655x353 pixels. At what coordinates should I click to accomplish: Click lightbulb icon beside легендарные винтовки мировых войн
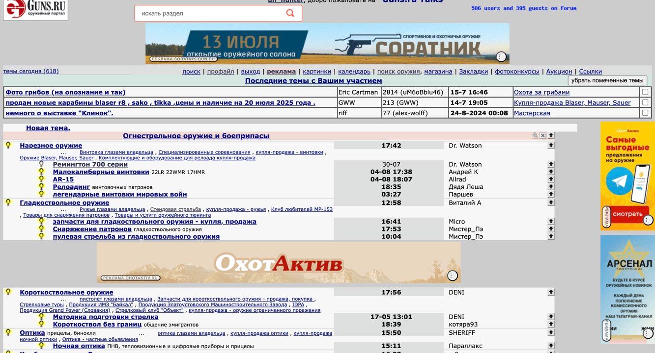[x=41, y=194]
